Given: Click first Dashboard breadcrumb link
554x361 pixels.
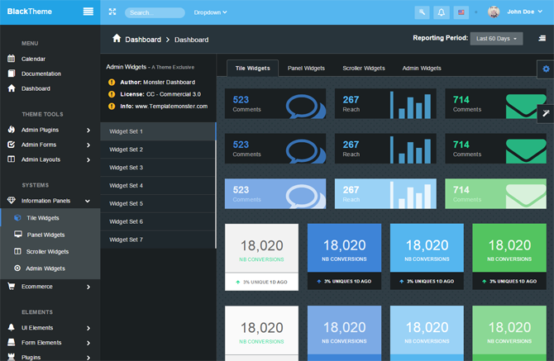Looking at the screenshot, I should pyautogui.click(x=143, y=40).
